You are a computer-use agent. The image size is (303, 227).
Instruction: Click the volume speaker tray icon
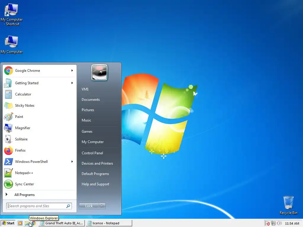click(x=279, y=223)
